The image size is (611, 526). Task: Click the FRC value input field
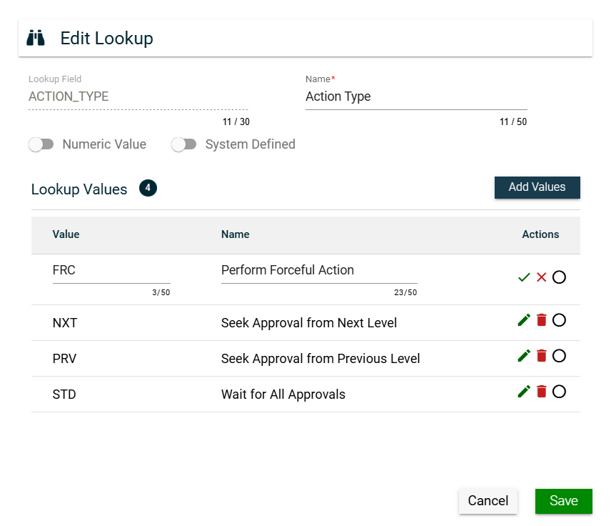point(111,271)
